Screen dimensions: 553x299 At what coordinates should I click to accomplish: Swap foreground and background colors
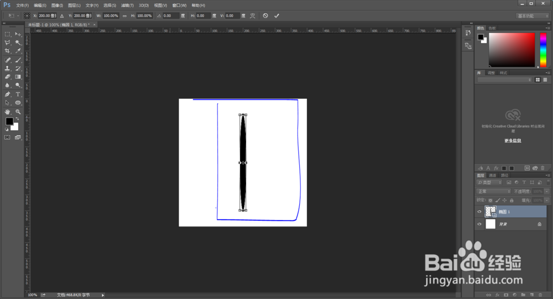tap(17, 119)
